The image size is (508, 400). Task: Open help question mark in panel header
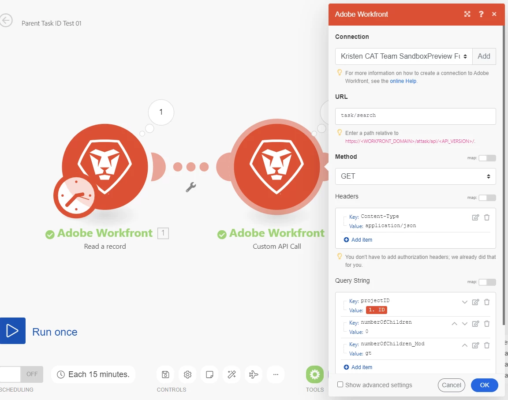pyautogui.click(x=481, y=14)
